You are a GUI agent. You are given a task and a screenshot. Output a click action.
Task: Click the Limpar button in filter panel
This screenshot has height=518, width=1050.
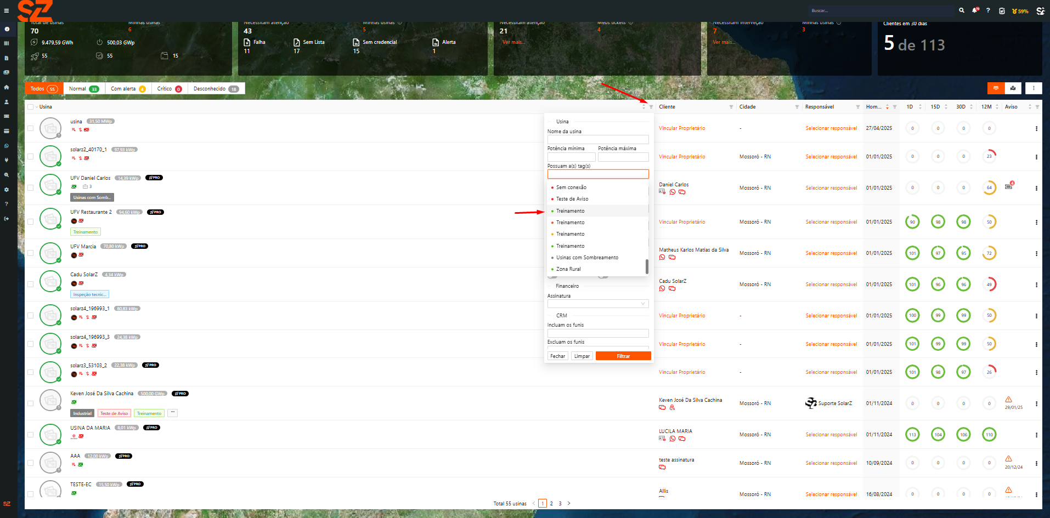[x=582, y=356]
